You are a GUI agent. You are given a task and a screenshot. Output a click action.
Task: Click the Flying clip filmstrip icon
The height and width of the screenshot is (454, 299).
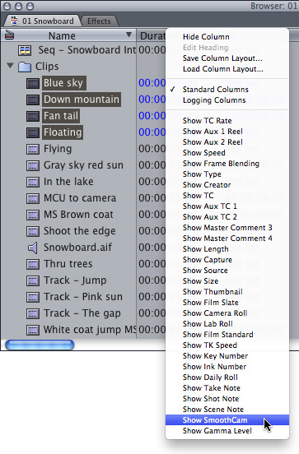(x=33, y=149)
